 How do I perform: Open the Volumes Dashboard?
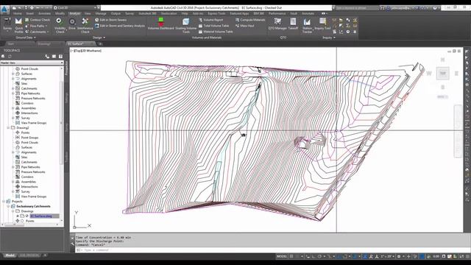[x=160, y=24]
